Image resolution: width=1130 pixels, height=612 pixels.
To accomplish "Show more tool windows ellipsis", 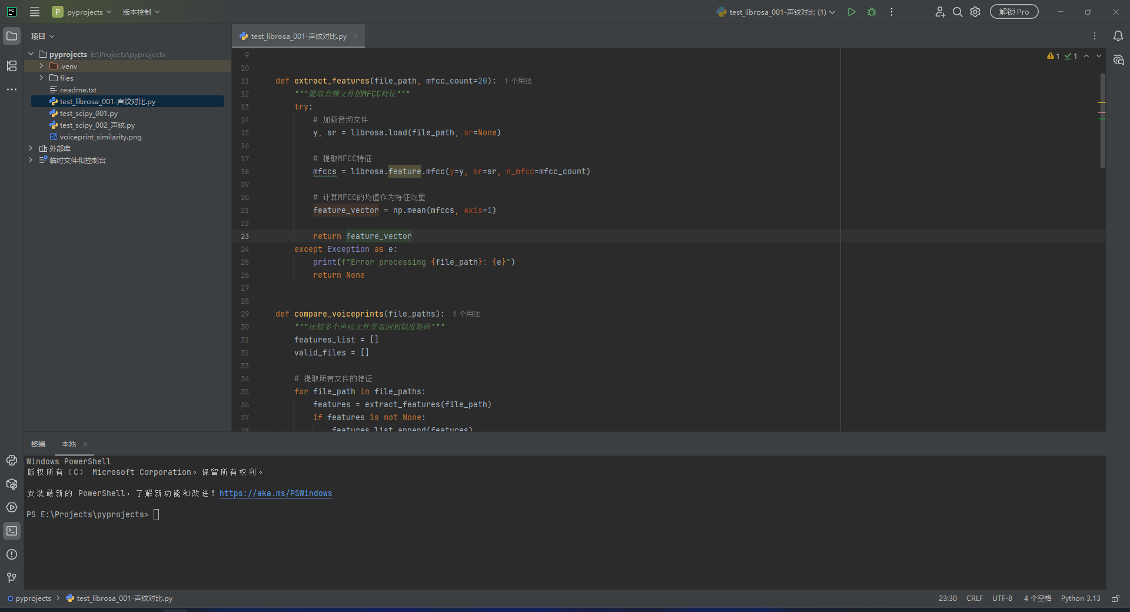I will pyautogui.click(x=12, y=89).
